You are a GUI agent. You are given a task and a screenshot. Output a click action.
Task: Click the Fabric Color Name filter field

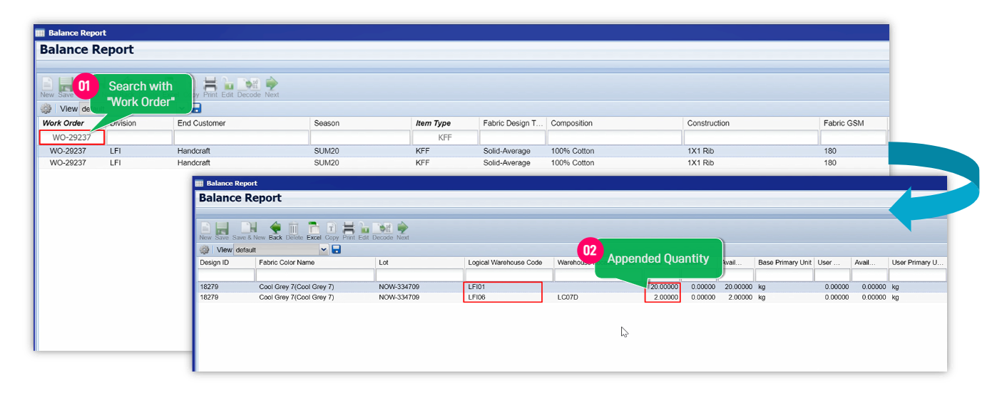tap(316, 275)
